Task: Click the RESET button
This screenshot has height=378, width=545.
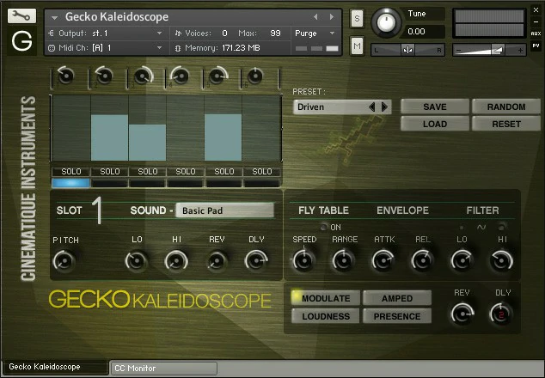Action: pyautogui.click(x=506, y=124)
